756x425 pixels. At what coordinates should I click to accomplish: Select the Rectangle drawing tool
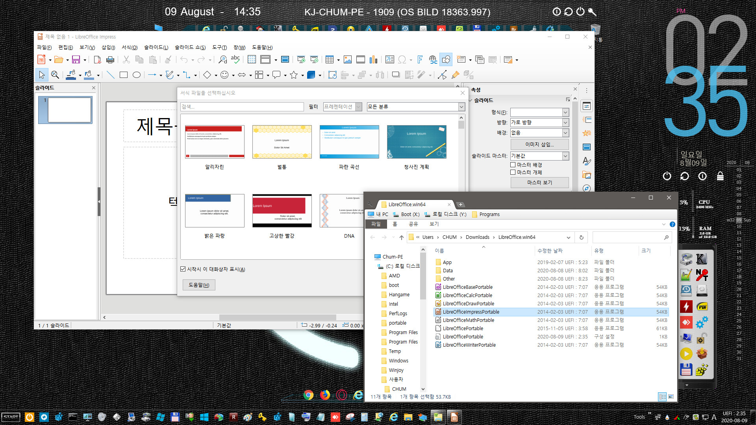coord(124,75)
